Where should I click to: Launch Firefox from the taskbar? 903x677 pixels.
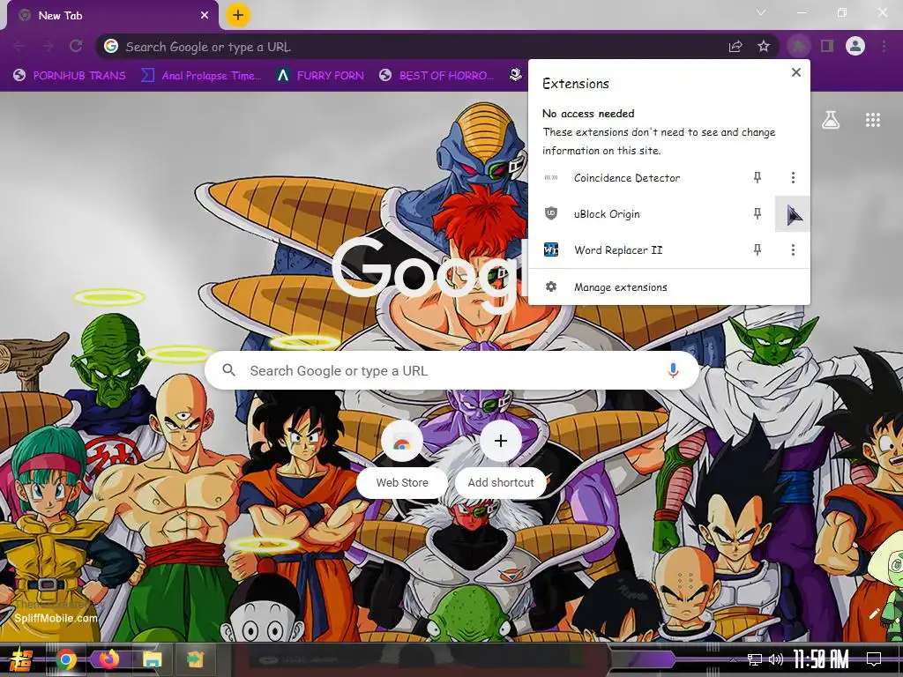pos(108,659)
